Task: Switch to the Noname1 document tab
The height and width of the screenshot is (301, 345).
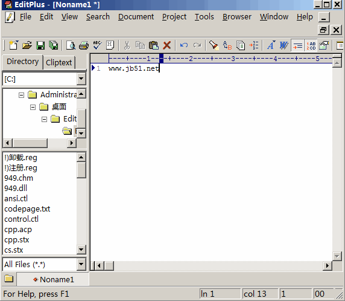Action: tap(53, 280)
